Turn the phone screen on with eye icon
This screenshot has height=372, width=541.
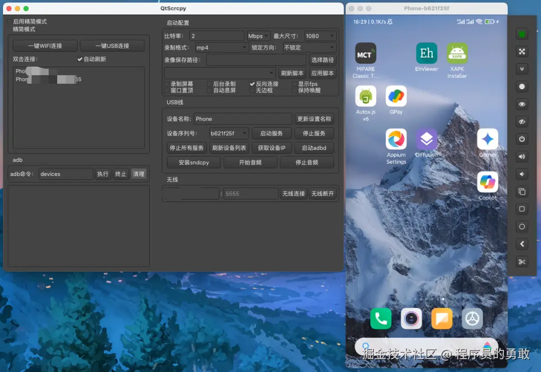[x=521, y=104]
